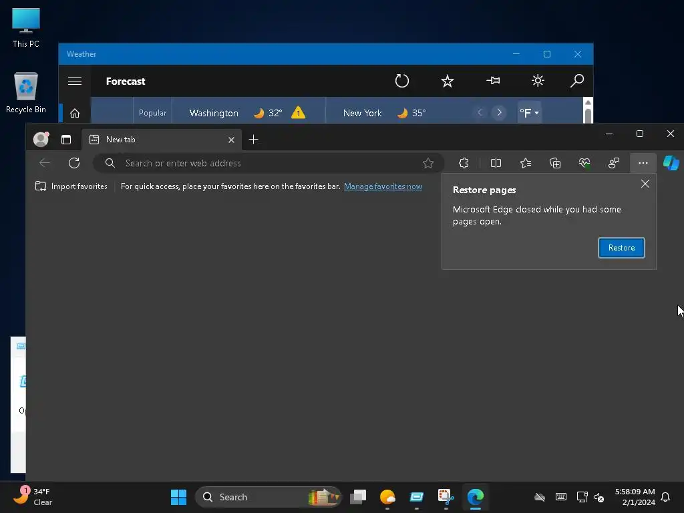
Task: Open Edge tab actions menu
Action: point(66,140)
